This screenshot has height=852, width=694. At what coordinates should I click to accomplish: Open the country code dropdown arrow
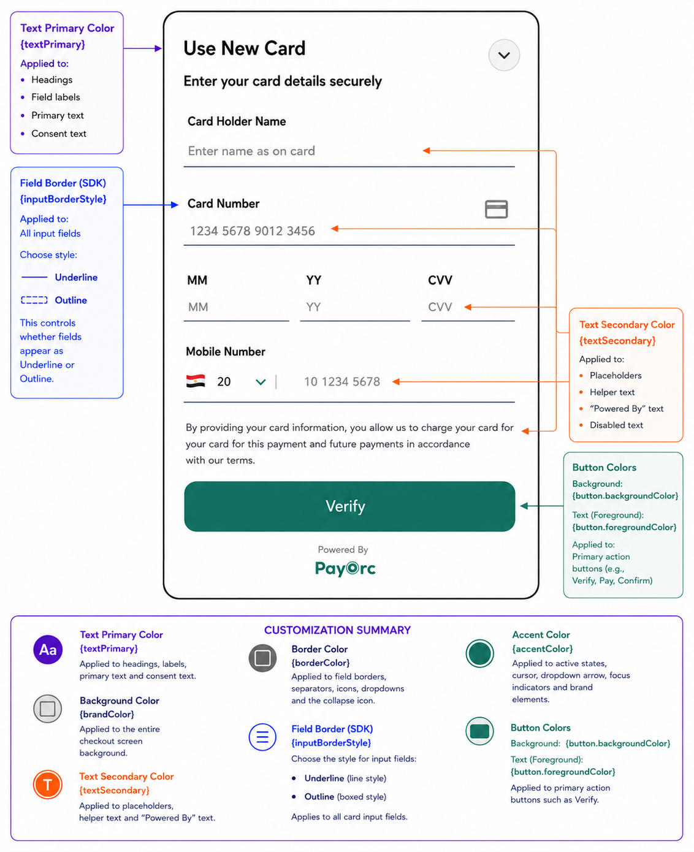point(261,382)
